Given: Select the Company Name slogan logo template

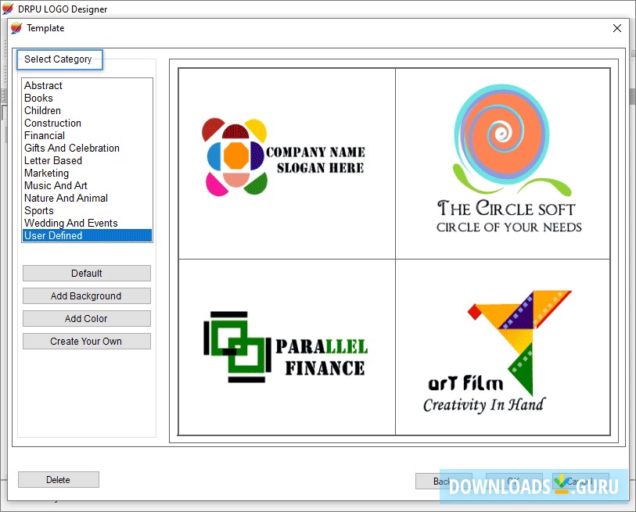Looking at the screenshot, I should 286,162.
